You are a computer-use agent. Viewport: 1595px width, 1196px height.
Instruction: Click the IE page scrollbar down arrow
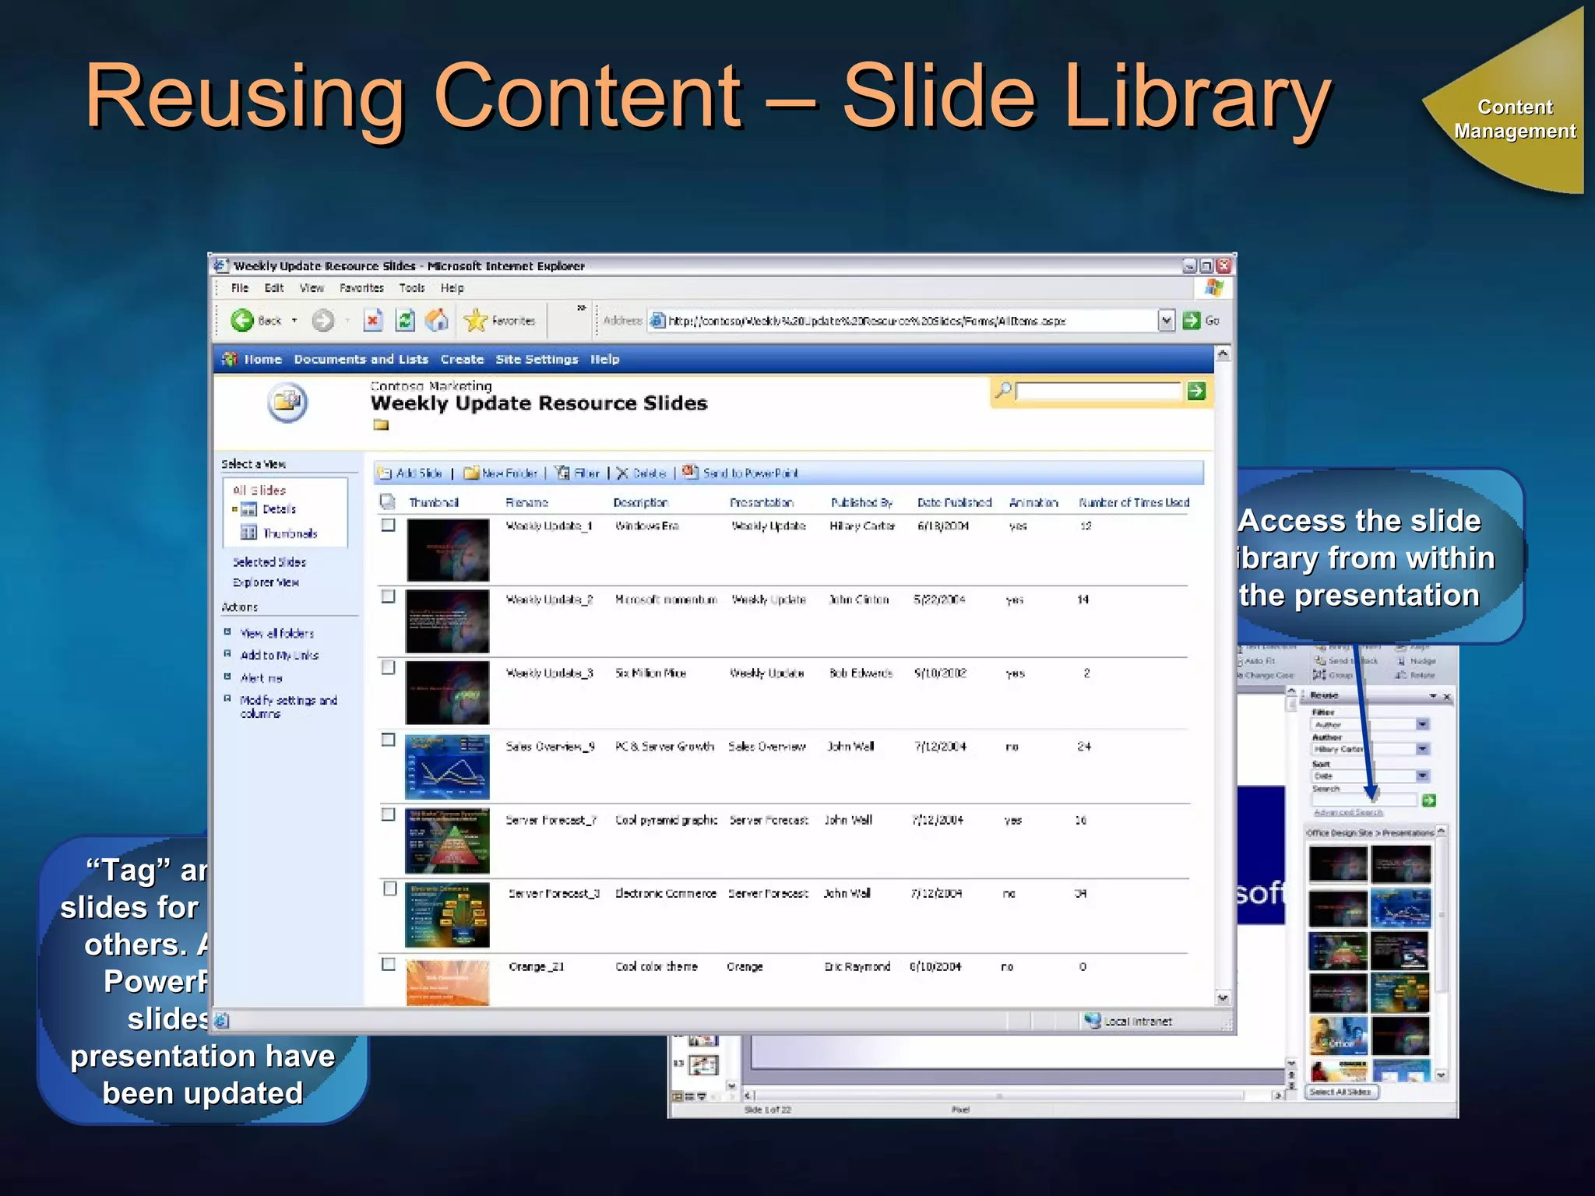tap(1223, 997)
